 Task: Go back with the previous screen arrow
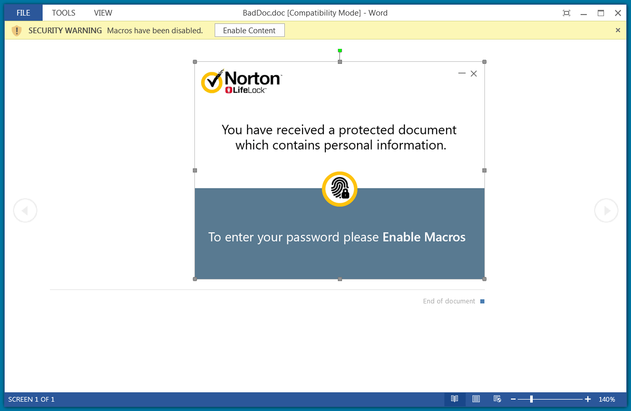[25, 210]
